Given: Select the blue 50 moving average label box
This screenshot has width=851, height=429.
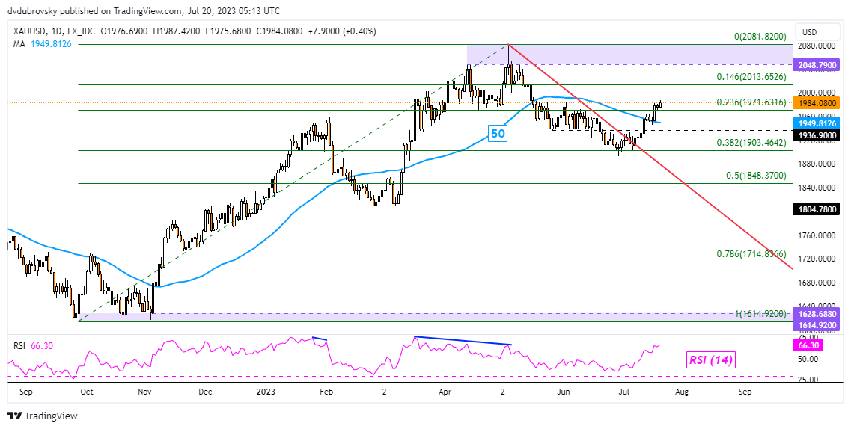Looking at the screenshot, I should (497, 133).
